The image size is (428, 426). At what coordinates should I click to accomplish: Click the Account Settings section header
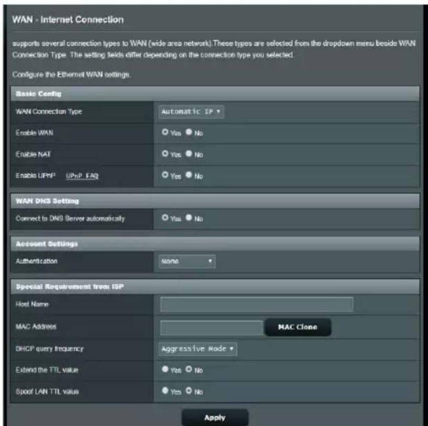click(x=215, y=243)
